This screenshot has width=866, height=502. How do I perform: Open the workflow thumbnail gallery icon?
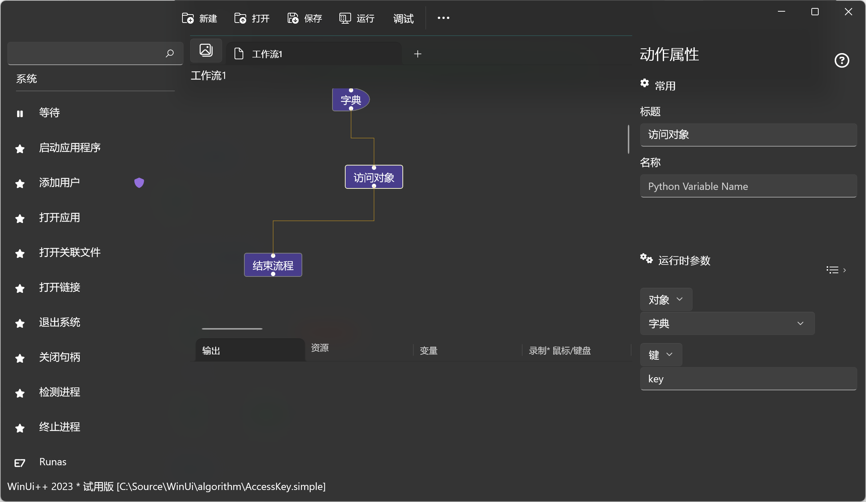[206, 50]
